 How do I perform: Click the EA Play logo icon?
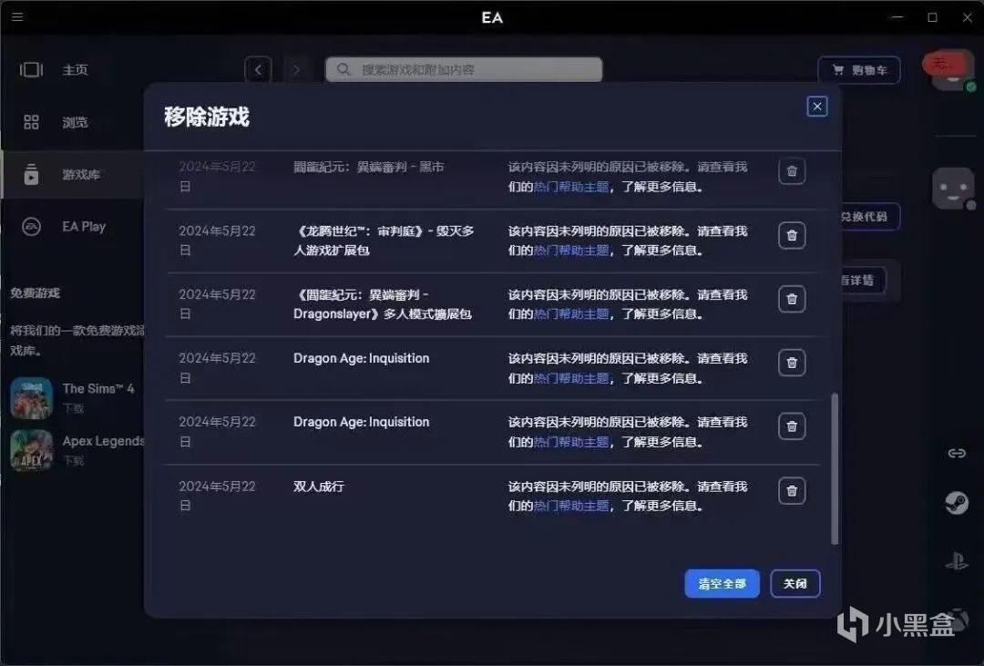coord(31,227)
